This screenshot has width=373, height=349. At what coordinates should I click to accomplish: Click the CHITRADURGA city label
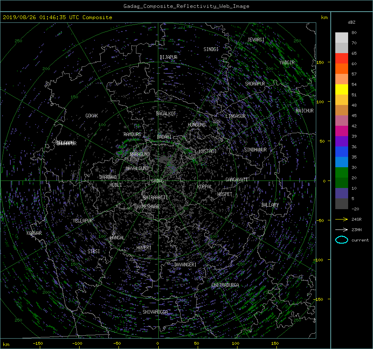pyautogui.click(x=225, y=285)
